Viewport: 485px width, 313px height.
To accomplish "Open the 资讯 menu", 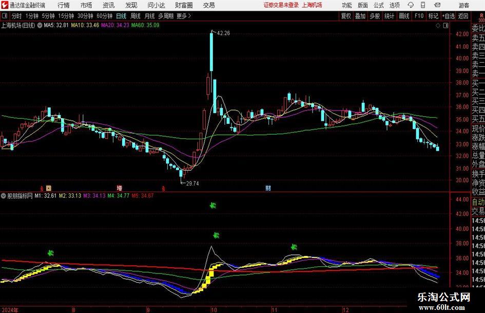I will click(x=109, y=5).
